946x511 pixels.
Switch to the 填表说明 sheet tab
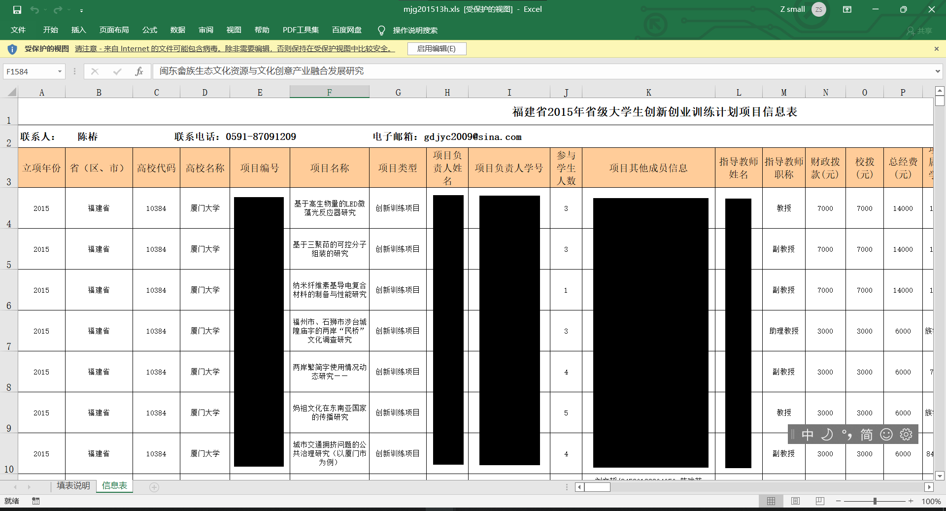click(x=73, y=486)
